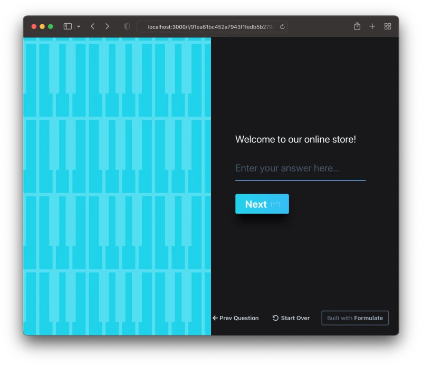Expand the sidebar dropdown chevron
Viewport: 422px width, 366px height.
[79, 26]
